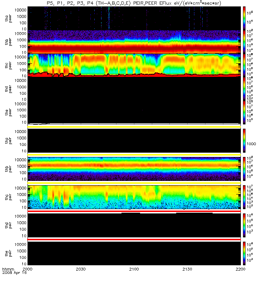Click inside the black thd peir panel
268x286 pixels.
(x=134, y=225)
